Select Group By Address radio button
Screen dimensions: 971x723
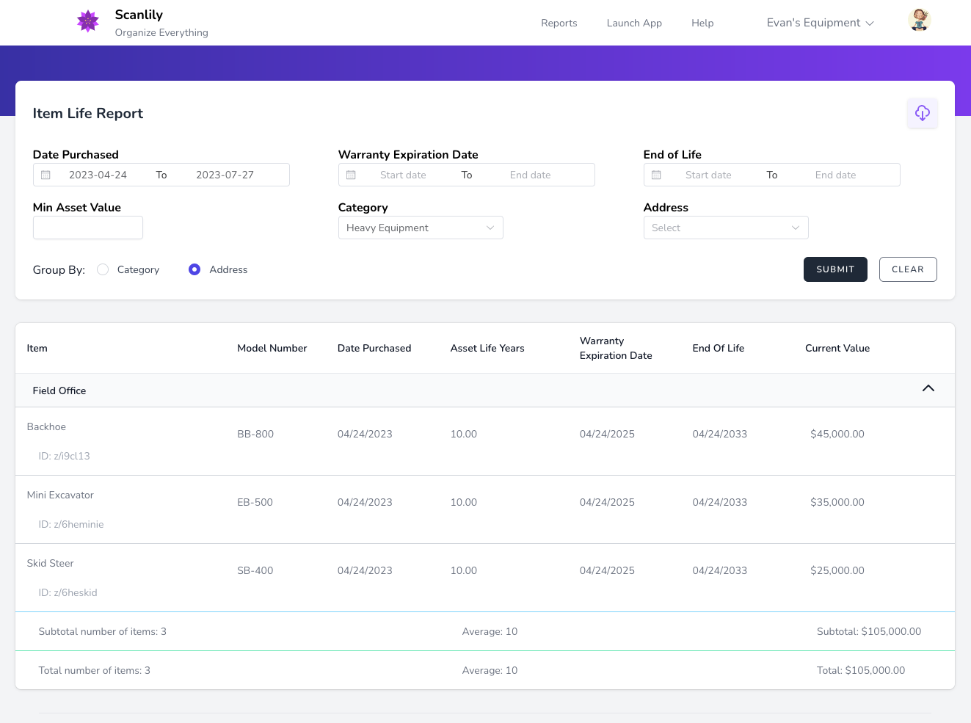(x=194, y=269)
